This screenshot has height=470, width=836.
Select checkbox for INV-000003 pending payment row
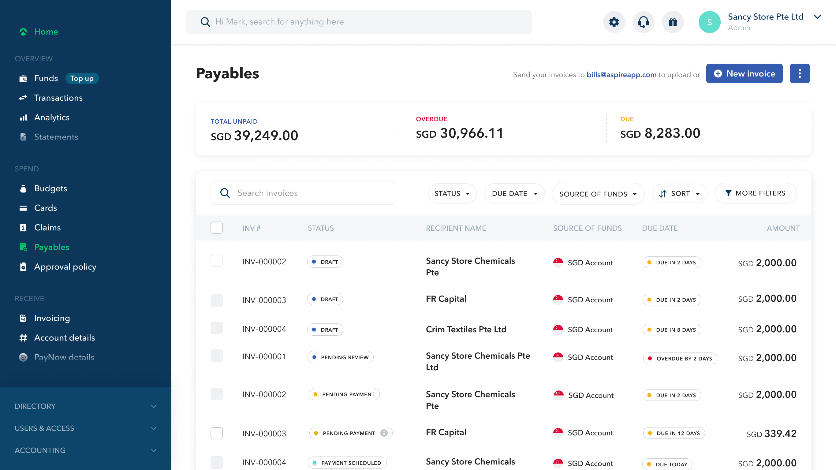coord(216,433)
